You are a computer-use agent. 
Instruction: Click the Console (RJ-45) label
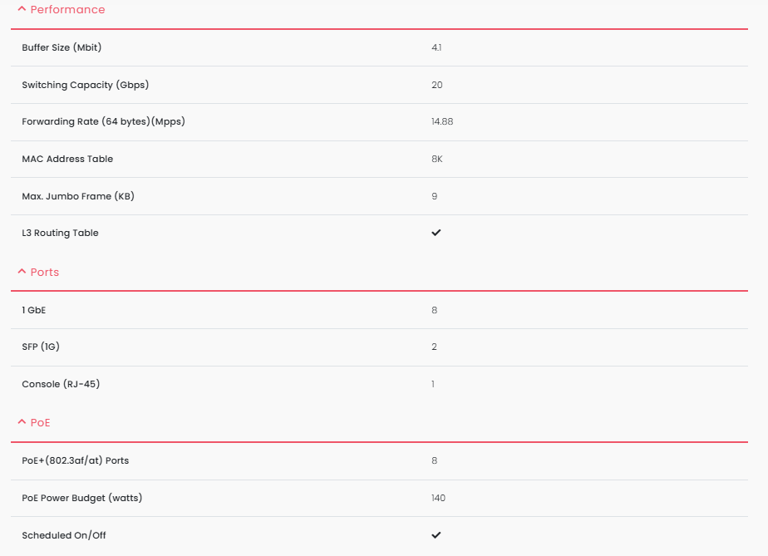click(62, 384)
